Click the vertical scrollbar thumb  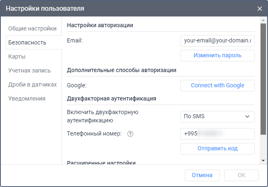[263, 78]
